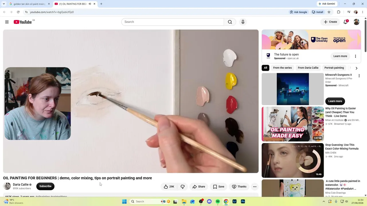Click the video player to pause
The height and width of the screenshot is (206, 367).
click(131, 101)
